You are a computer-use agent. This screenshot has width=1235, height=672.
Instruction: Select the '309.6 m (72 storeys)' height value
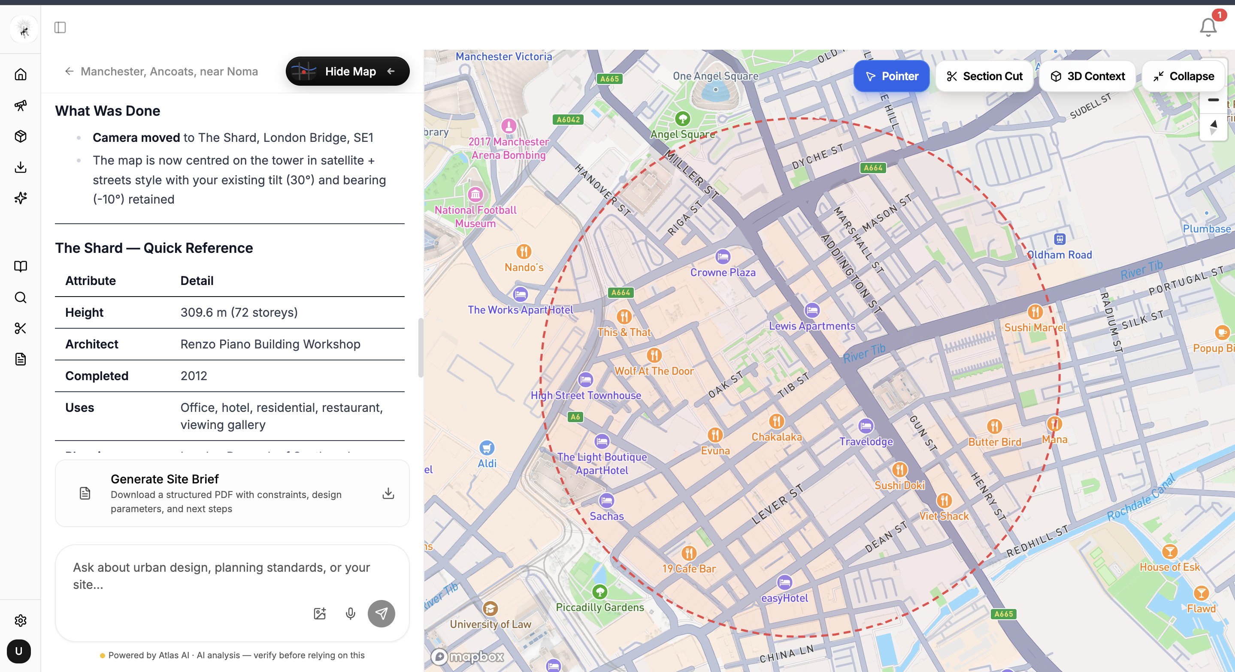point(239,312)
